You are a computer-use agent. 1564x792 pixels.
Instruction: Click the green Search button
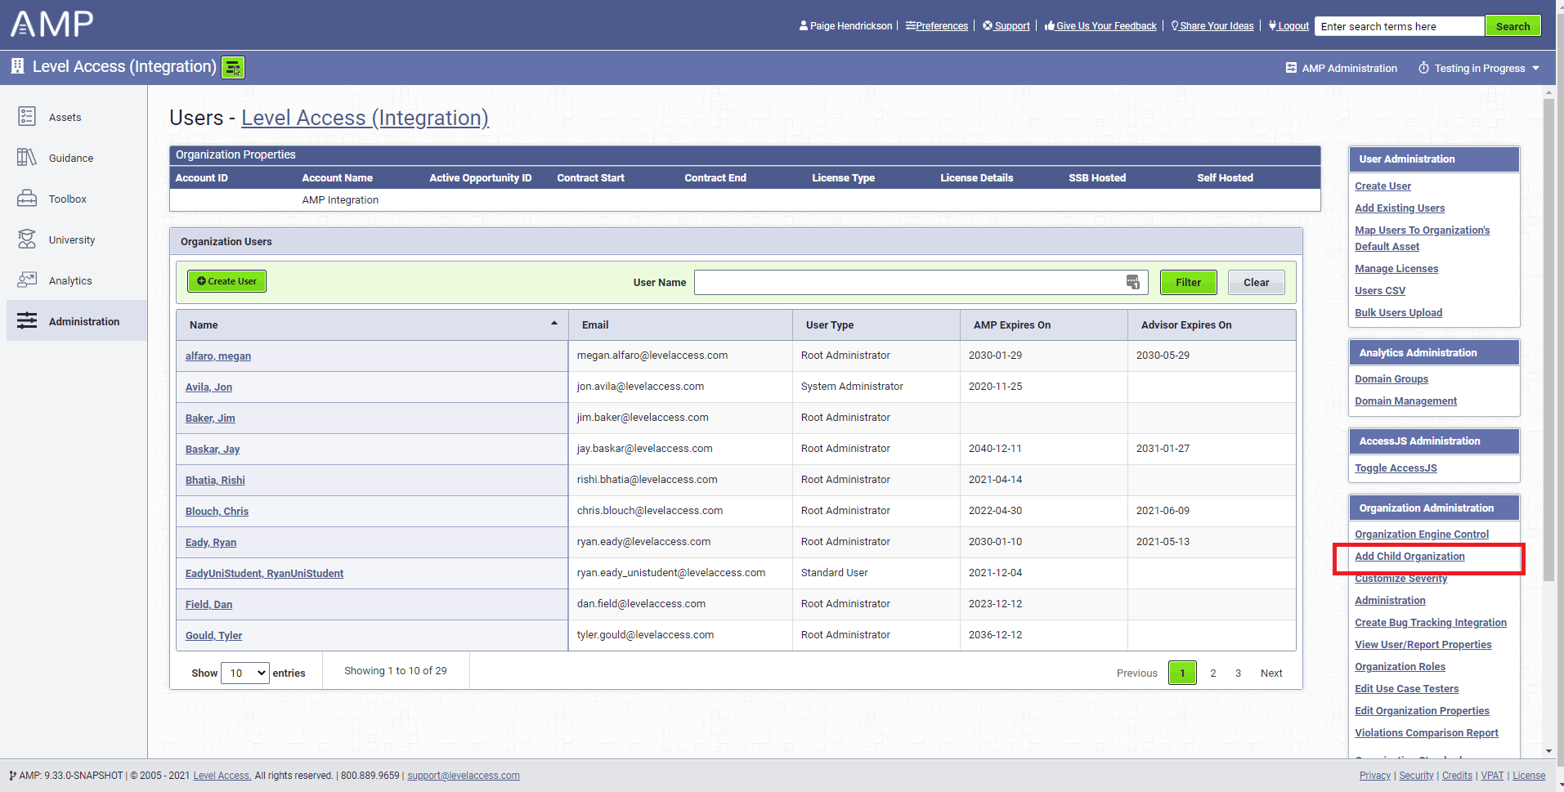[1512, 26]
